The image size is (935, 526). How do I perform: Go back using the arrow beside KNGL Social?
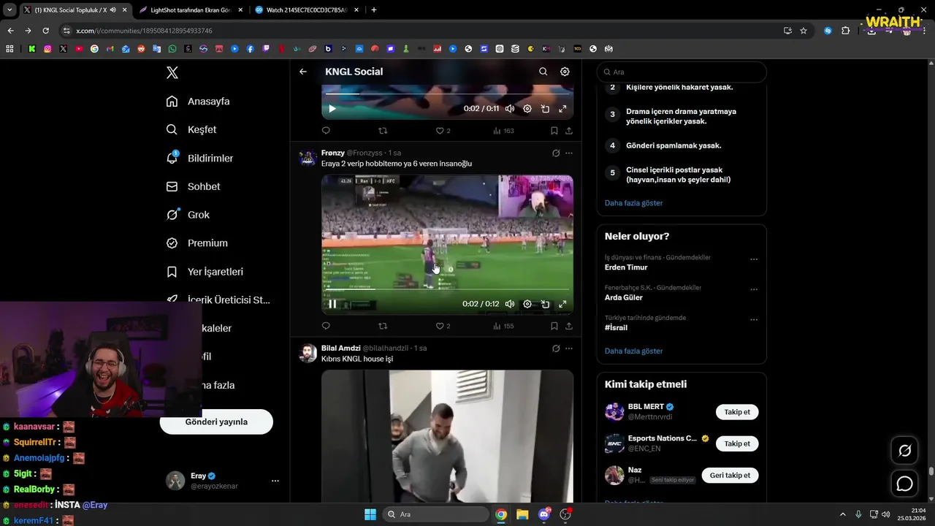point(303,72)
